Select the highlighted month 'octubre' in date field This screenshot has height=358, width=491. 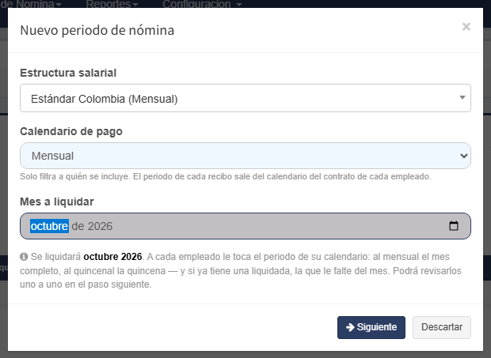[49, 226]
